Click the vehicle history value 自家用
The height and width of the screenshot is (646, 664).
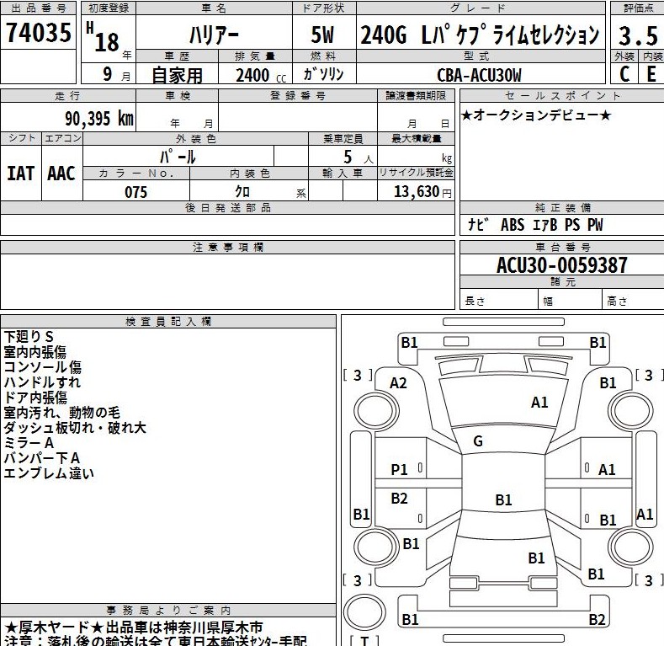tap(177, 76)
